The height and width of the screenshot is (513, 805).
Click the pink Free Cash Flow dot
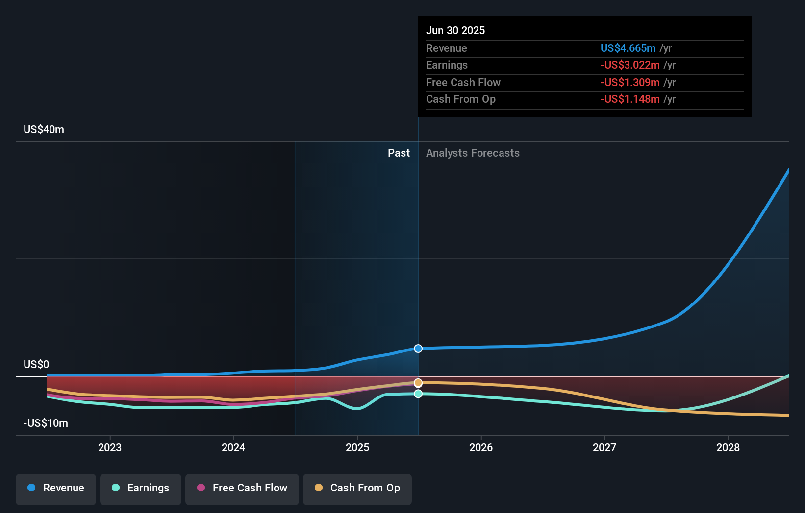pos(201,488)
